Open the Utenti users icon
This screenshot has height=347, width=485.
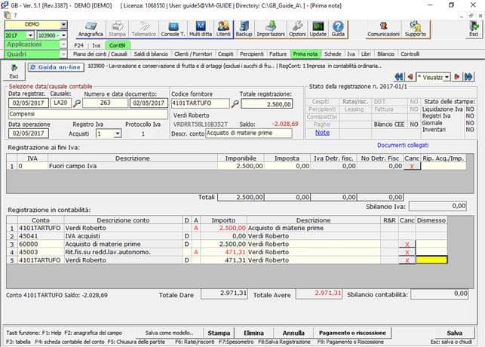[223, 29]
